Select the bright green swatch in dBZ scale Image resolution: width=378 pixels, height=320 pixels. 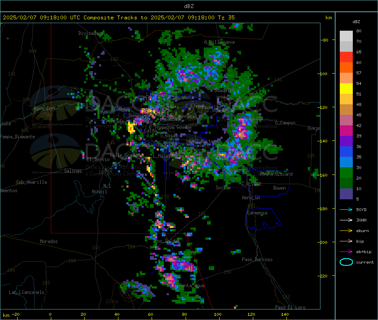[346, 172]
